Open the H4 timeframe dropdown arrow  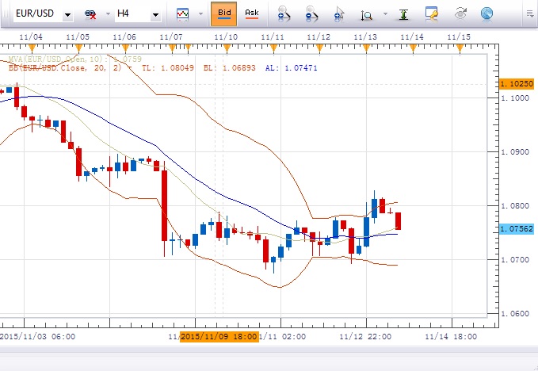tap(155, 15)
